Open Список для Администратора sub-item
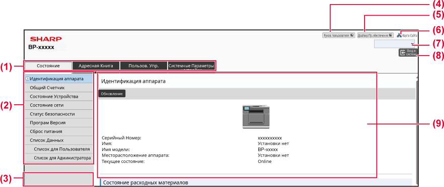The width and height of the screenshot is (444, 187). (x=58, y=157)
